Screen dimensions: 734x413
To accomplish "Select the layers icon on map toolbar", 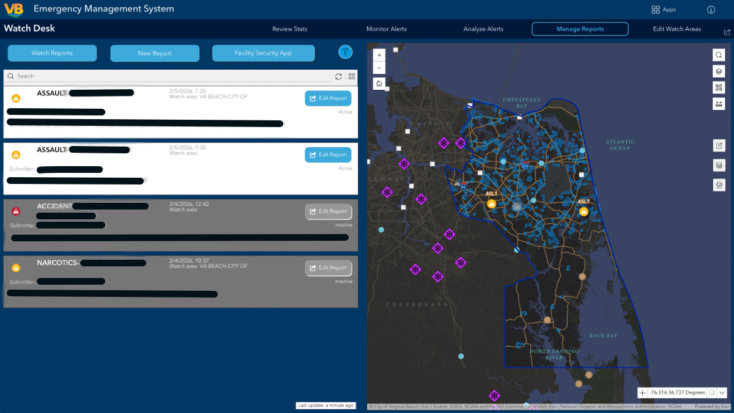I will [719, 71].
